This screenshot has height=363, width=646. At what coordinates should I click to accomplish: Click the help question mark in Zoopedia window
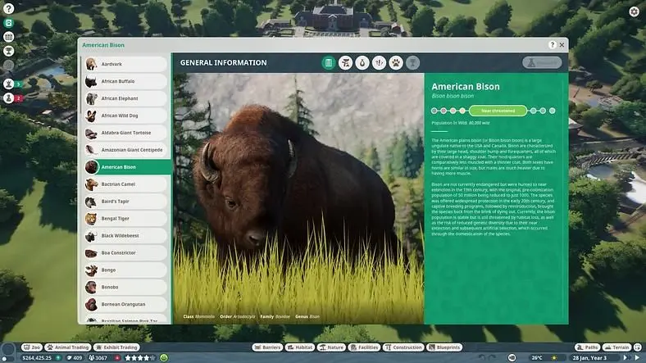point(553,45)
